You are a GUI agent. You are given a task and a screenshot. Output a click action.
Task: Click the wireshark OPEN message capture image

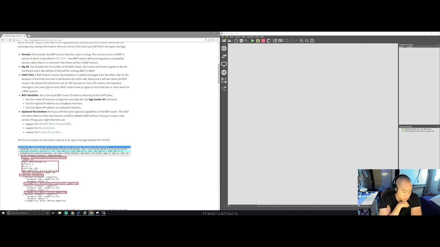pyautogui.click(x=74, y=174)
